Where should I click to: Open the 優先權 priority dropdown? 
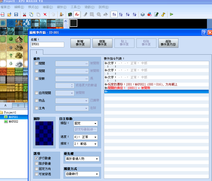[x=82, y=159]
